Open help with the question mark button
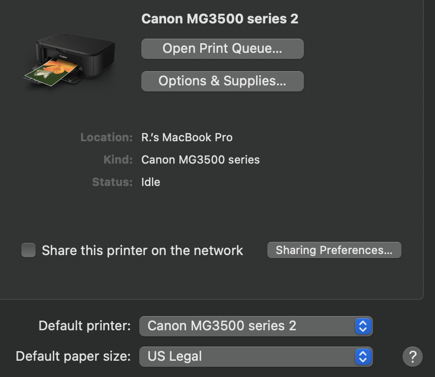The height and width of the screenshot is (377, 435). [x=412, y=356]
